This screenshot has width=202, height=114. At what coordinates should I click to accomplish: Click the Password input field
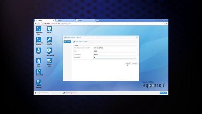(x=115, y=57)
